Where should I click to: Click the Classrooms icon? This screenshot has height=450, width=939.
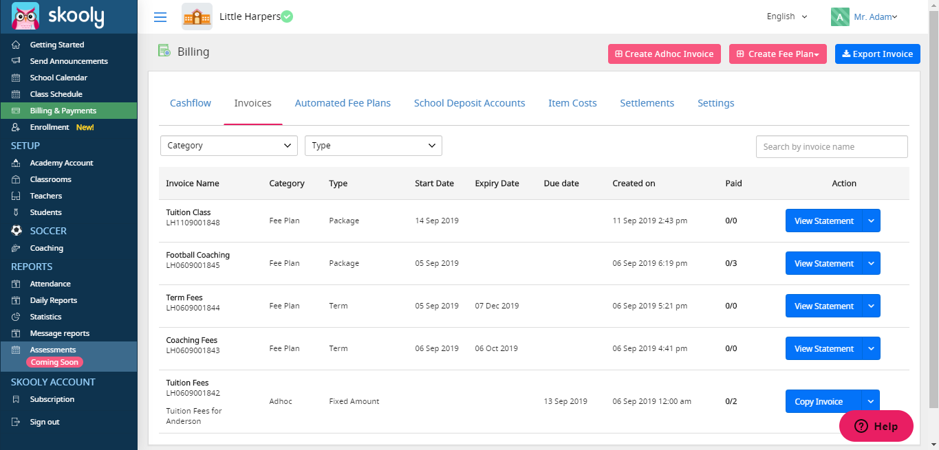pos(16,179)
